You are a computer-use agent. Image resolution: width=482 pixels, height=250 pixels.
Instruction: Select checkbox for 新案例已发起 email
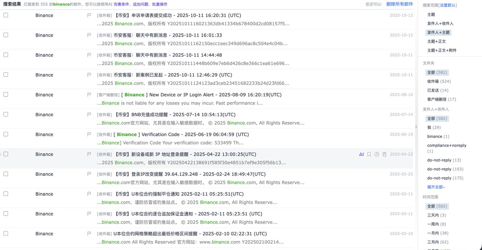pyautogui.click(x=6, y=74)
